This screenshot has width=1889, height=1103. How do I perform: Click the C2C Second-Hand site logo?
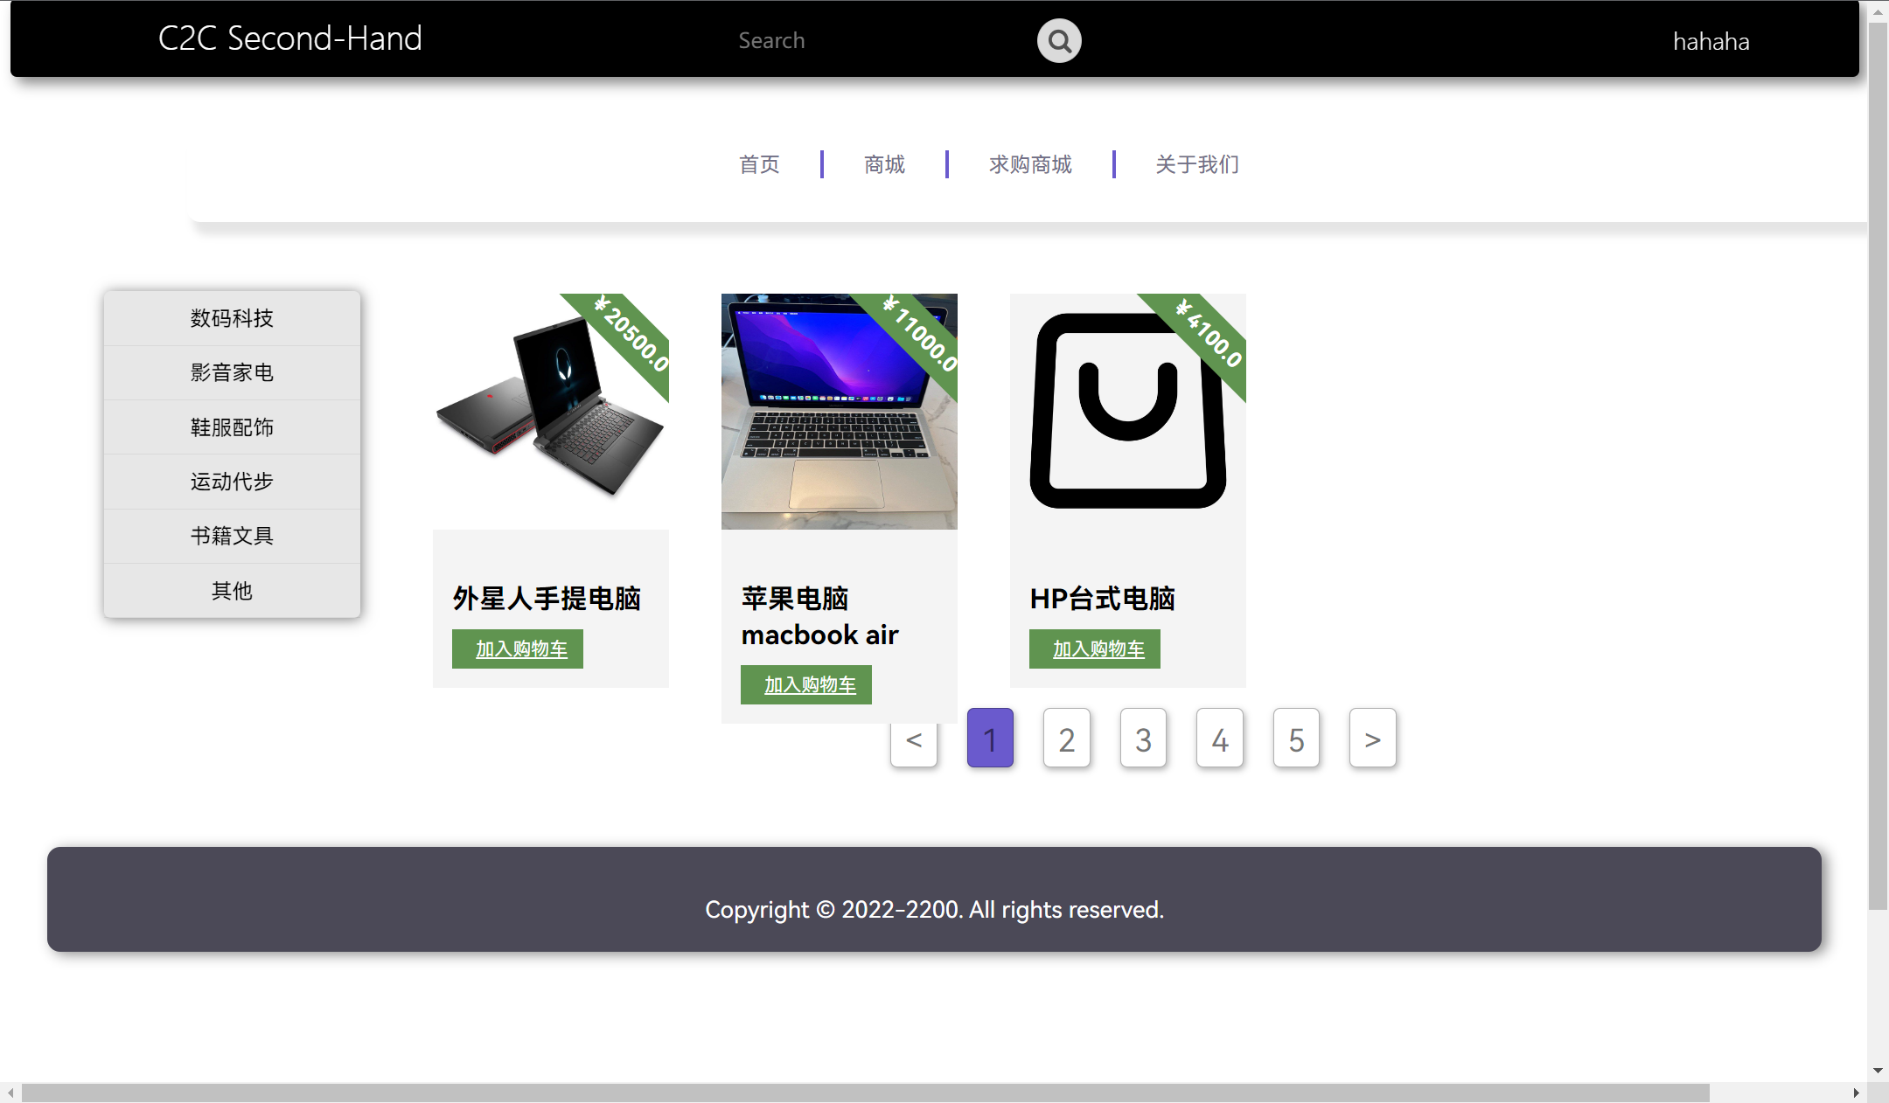click(290, 38)
